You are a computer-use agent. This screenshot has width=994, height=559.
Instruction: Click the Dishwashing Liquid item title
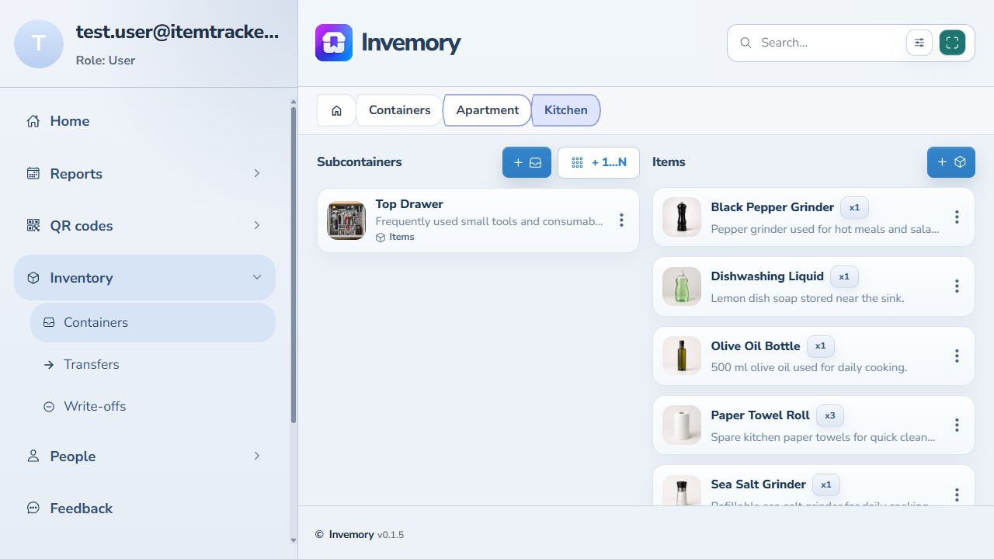tap(767, 276)
